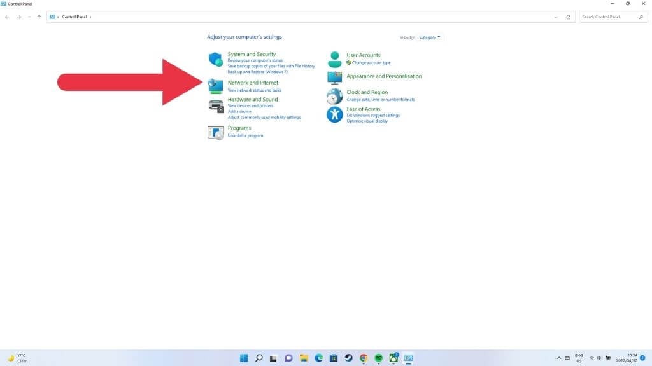Open Hardware and Sound heading
This screenshot has width=652, height=366.
click(x=252, y=100)
